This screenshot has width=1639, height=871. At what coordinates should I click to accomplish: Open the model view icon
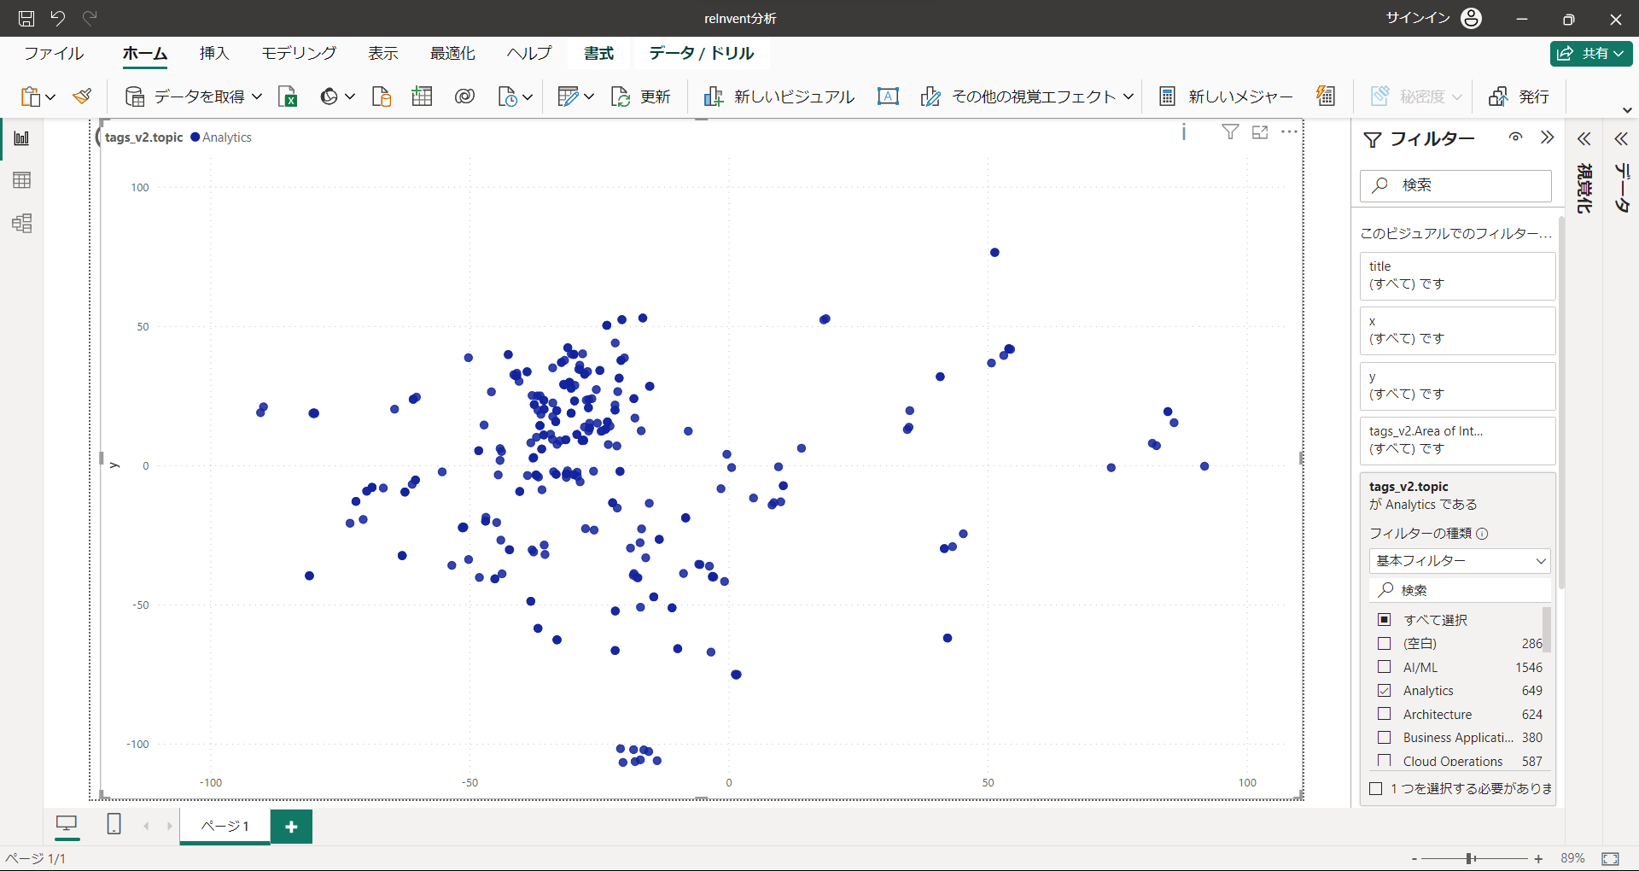coord(22,224)
